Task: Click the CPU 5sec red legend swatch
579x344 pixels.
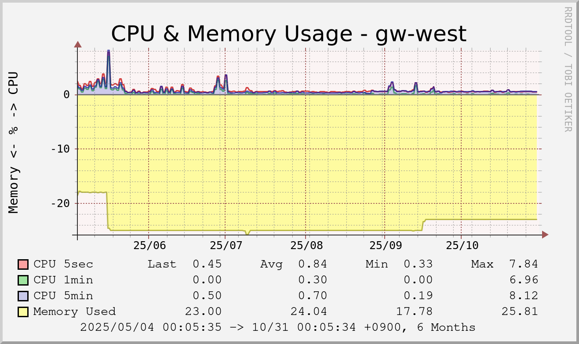Action: pyautogui.click(x=23, y=264)
